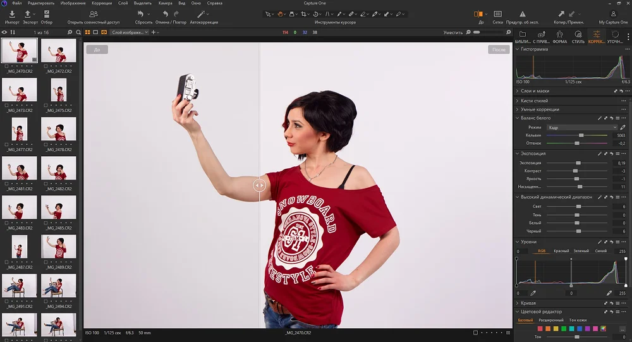Run Автокоррекция magic wand tool
The width and height of the screenshot is (632, 342).
click(x=202, y=14)
